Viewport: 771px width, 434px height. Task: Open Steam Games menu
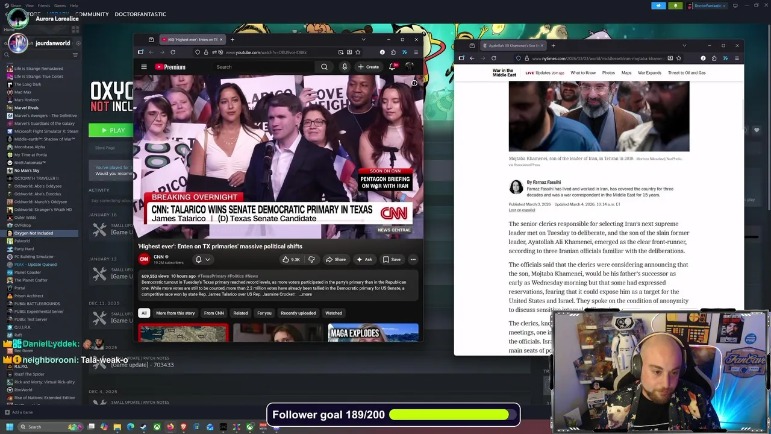pos(60,5)
